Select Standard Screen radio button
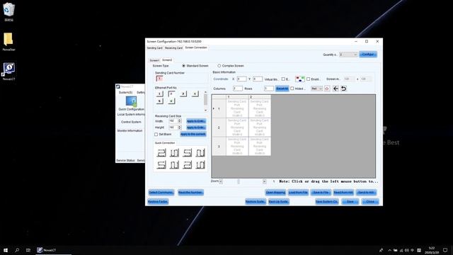This screenshot has width=453, height=255. click(184, 66)
